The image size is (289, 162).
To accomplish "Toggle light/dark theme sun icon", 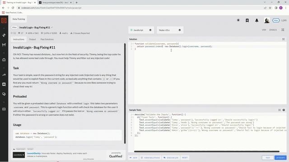I will click(x=238, y=20).
